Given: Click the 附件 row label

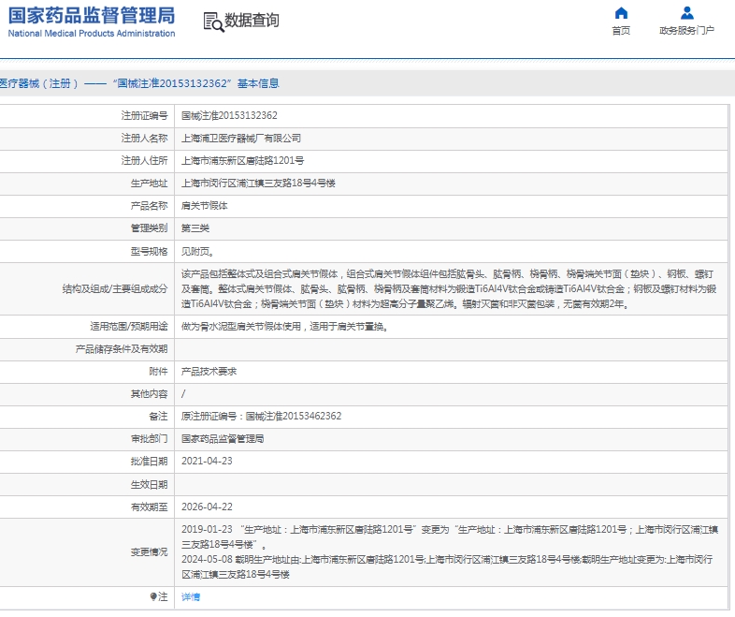Looking at the screenshot, I should click(158, 372).
